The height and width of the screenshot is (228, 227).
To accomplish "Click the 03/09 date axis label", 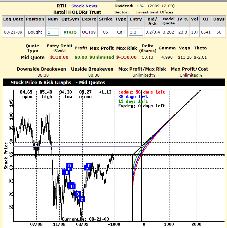I will (82, 224).
